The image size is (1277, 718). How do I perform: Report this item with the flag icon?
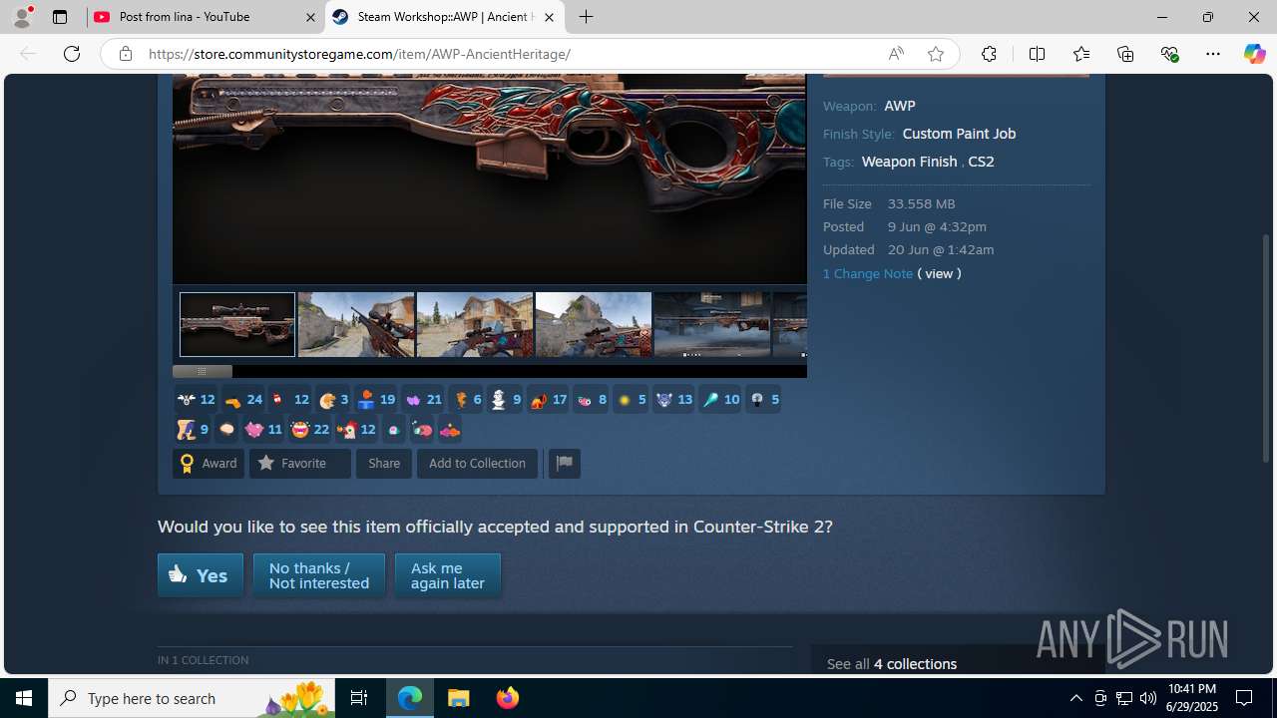pyautogui.click(x=565, y=463)
